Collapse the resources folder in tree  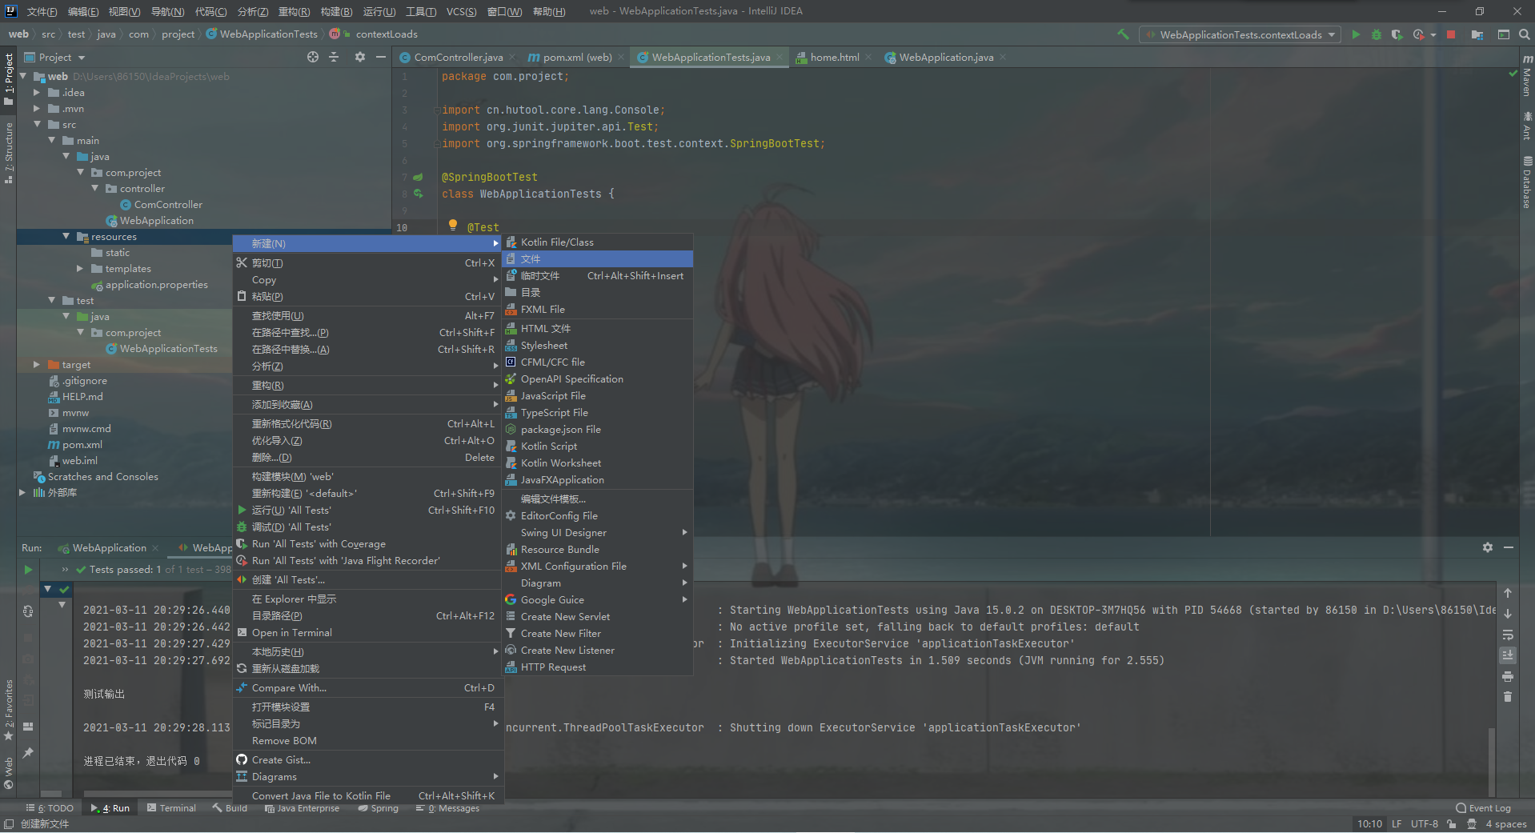click(66, 237)
